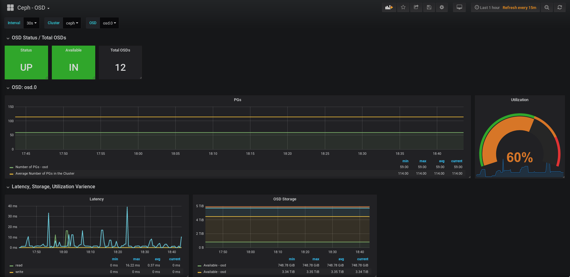Collapse the 'Latency, Storage, Utilization Varience' row

click(x=53, y=186)
